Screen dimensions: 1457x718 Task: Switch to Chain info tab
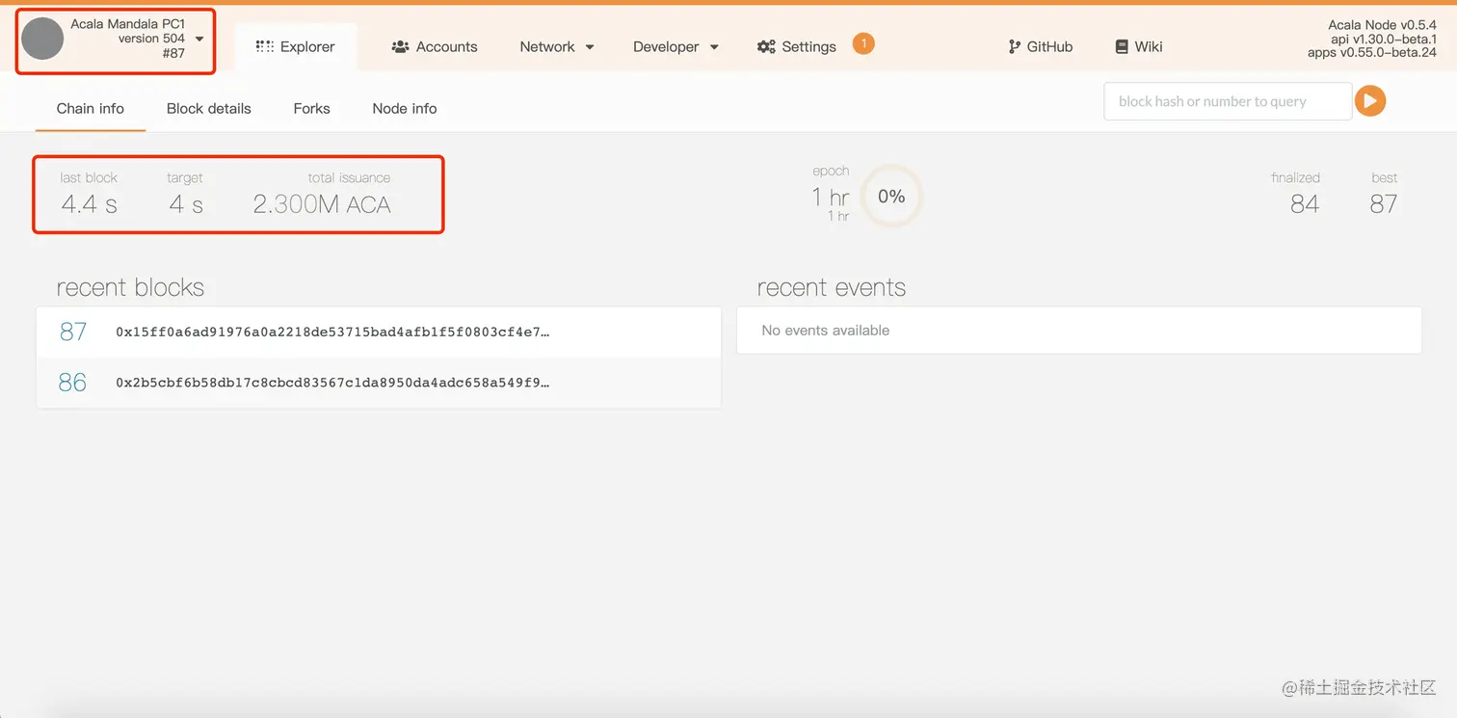click(x=91, y=108)
